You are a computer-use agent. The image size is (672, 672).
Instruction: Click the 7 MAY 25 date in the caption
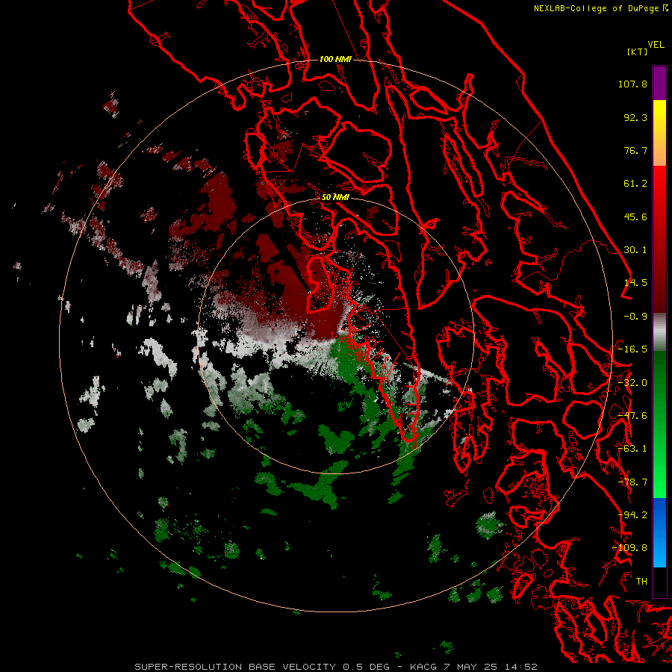(471, 667)
